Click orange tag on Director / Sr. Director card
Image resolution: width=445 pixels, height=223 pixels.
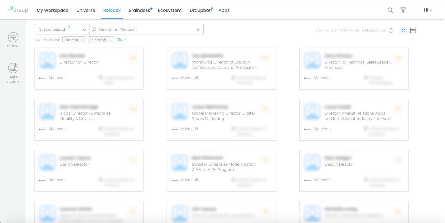click(133, 58)
